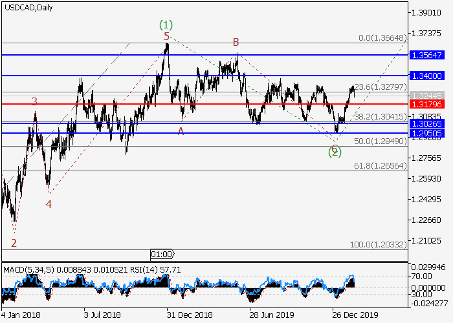Select the green wave (1) label
453x323 pixels.
click(x=166, y=25)
